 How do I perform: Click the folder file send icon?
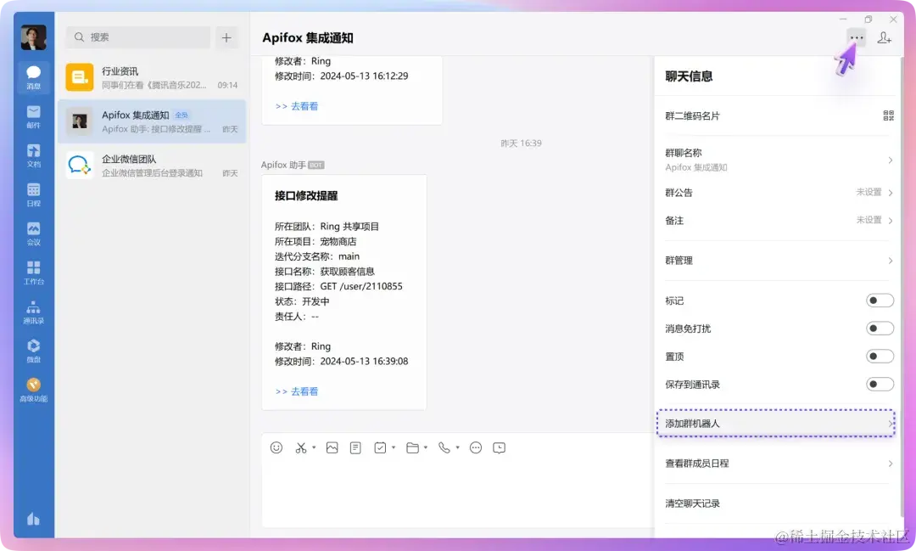pyautogui.click(x=412, y=448)
